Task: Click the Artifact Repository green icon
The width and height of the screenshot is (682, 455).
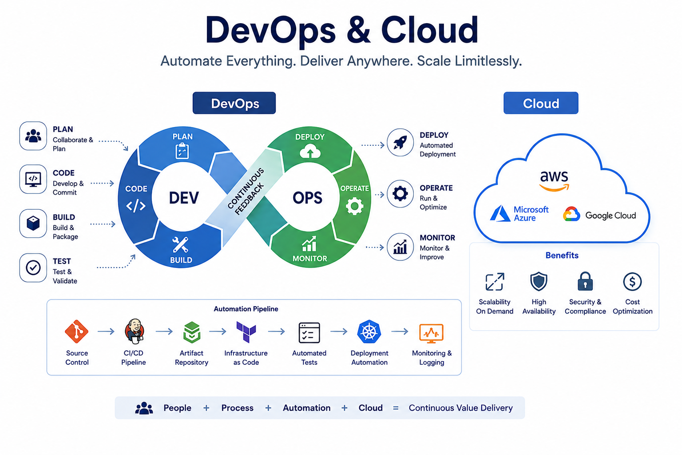Action: click(x=192, y=332)
